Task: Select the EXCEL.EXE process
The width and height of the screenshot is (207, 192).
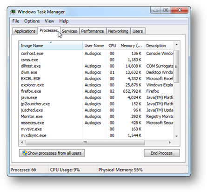Action: 96,79
